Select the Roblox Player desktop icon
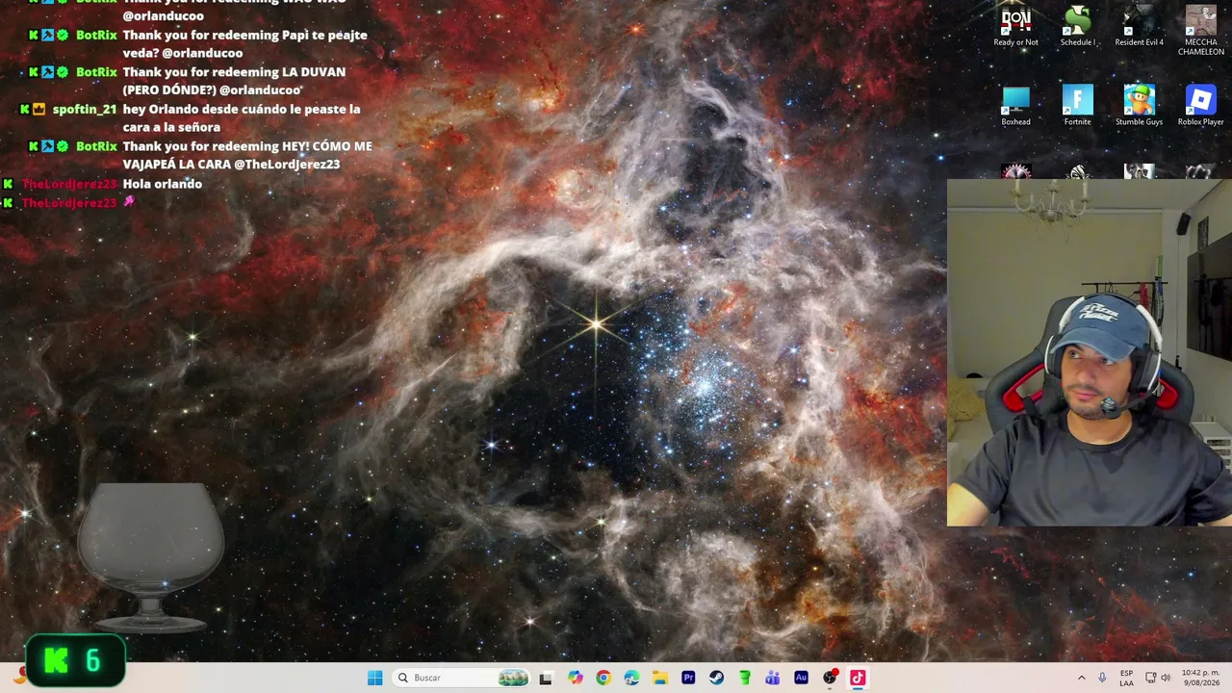 point(1200,106)
